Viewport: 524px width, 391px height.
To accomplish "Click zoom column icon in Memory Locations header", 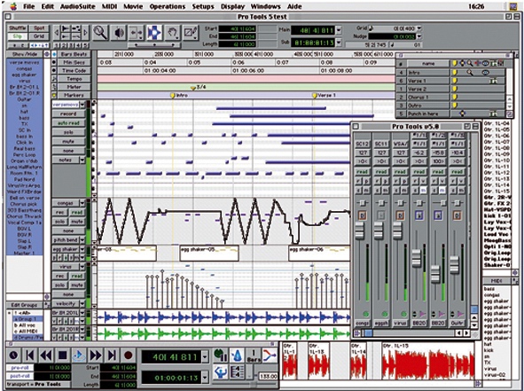I will coord(470,63).
